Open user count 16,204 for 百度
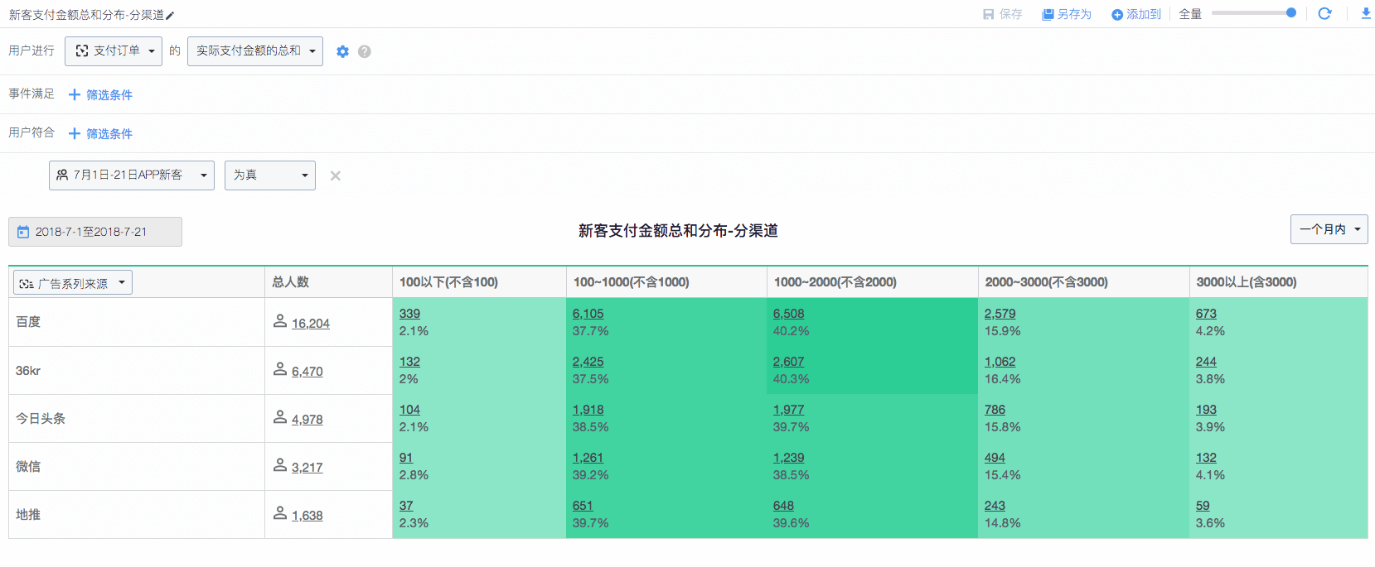The height and width of the screenshot is (567, 1375). (x=311, y=324)
